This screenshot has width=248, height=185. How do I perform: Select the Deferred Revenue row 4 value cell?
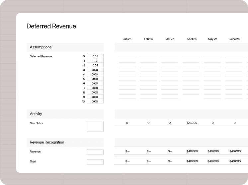point(95,74)
